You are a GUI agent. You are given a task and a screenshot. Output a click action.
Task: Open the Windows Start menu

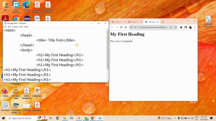3,118
